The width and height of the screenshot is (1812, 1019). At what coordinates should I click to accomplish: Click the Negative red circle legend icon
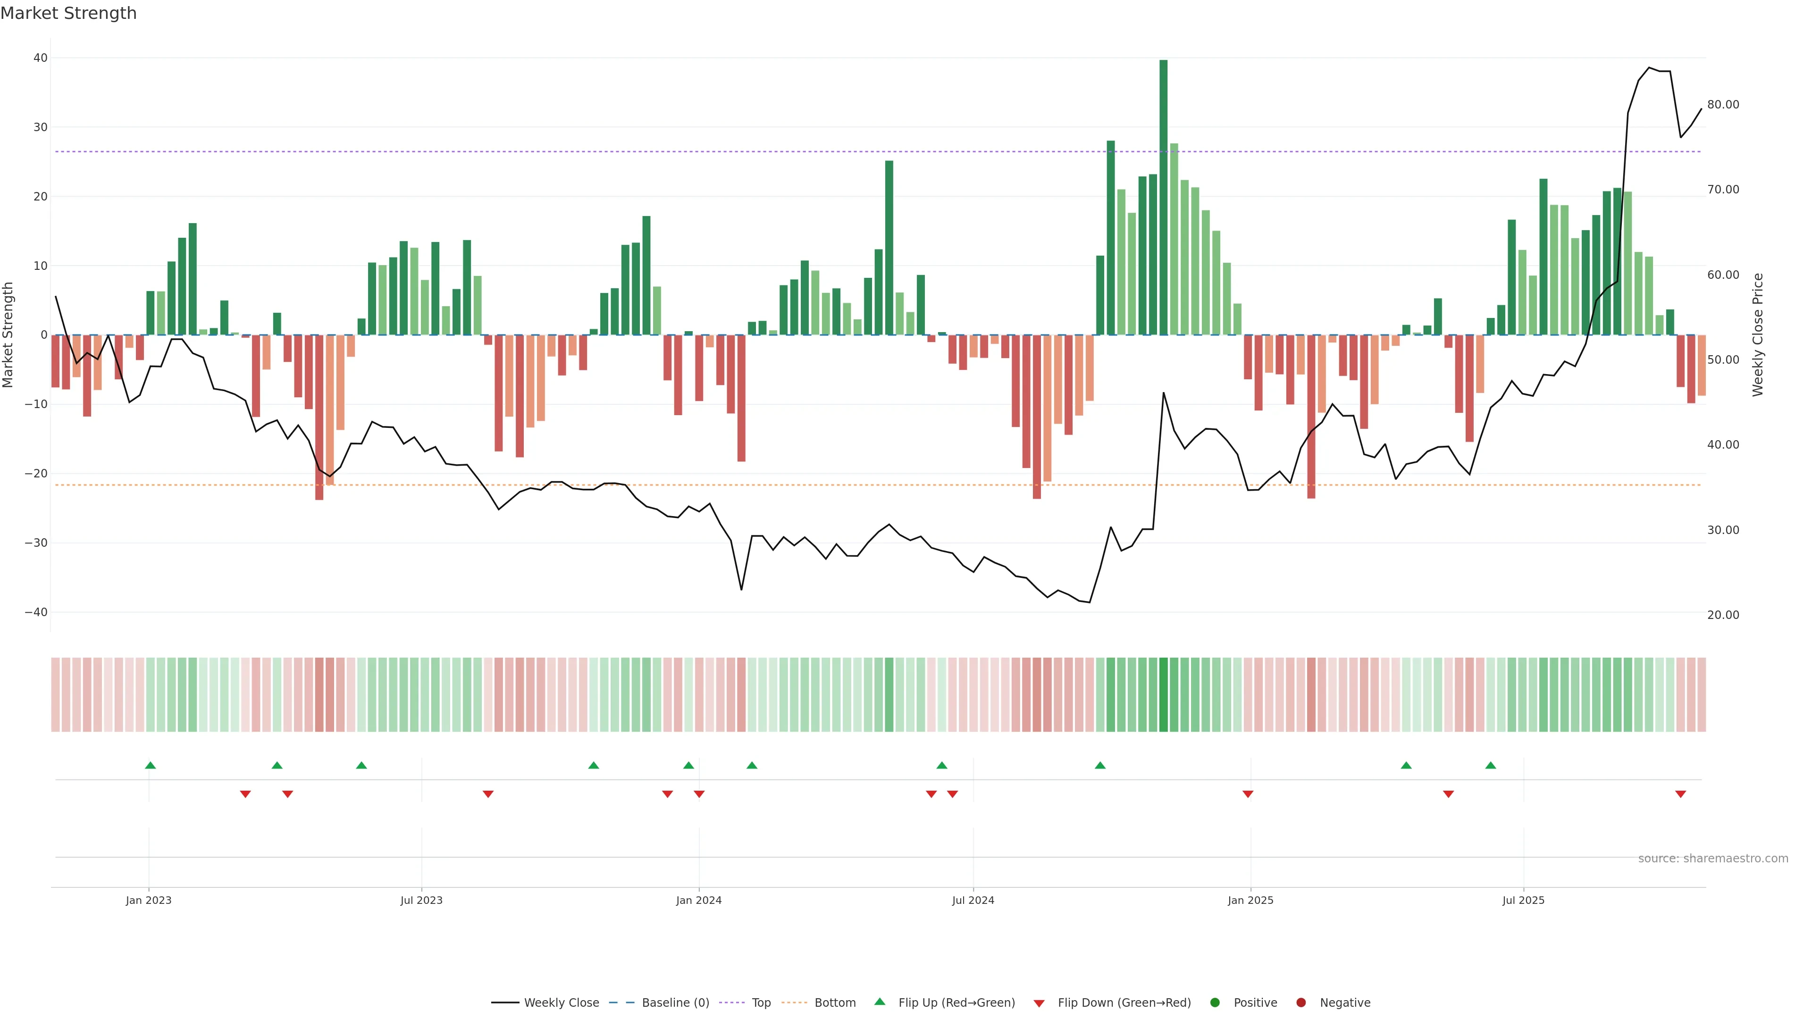tap(1300, 1003)
